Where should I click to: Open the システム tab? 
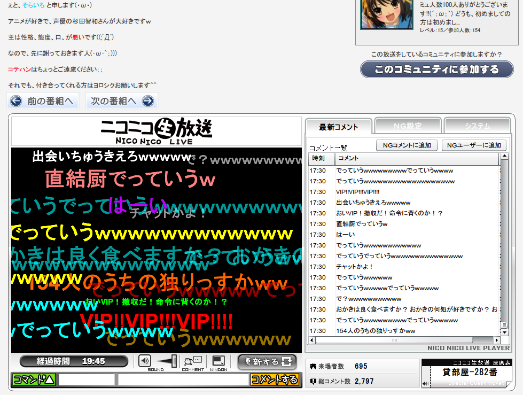(x=477, y=126)
